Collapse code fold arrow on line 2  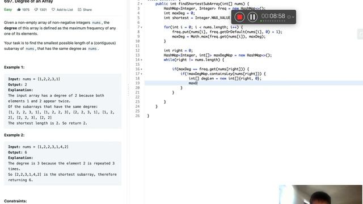coord(141,4)
